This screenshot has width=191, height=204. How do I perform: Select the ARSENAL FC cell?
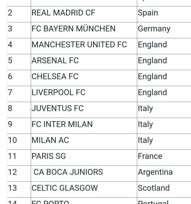tap(84, 62)
